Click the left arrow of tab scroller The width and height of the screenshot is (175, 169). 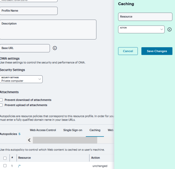[29, 140]
